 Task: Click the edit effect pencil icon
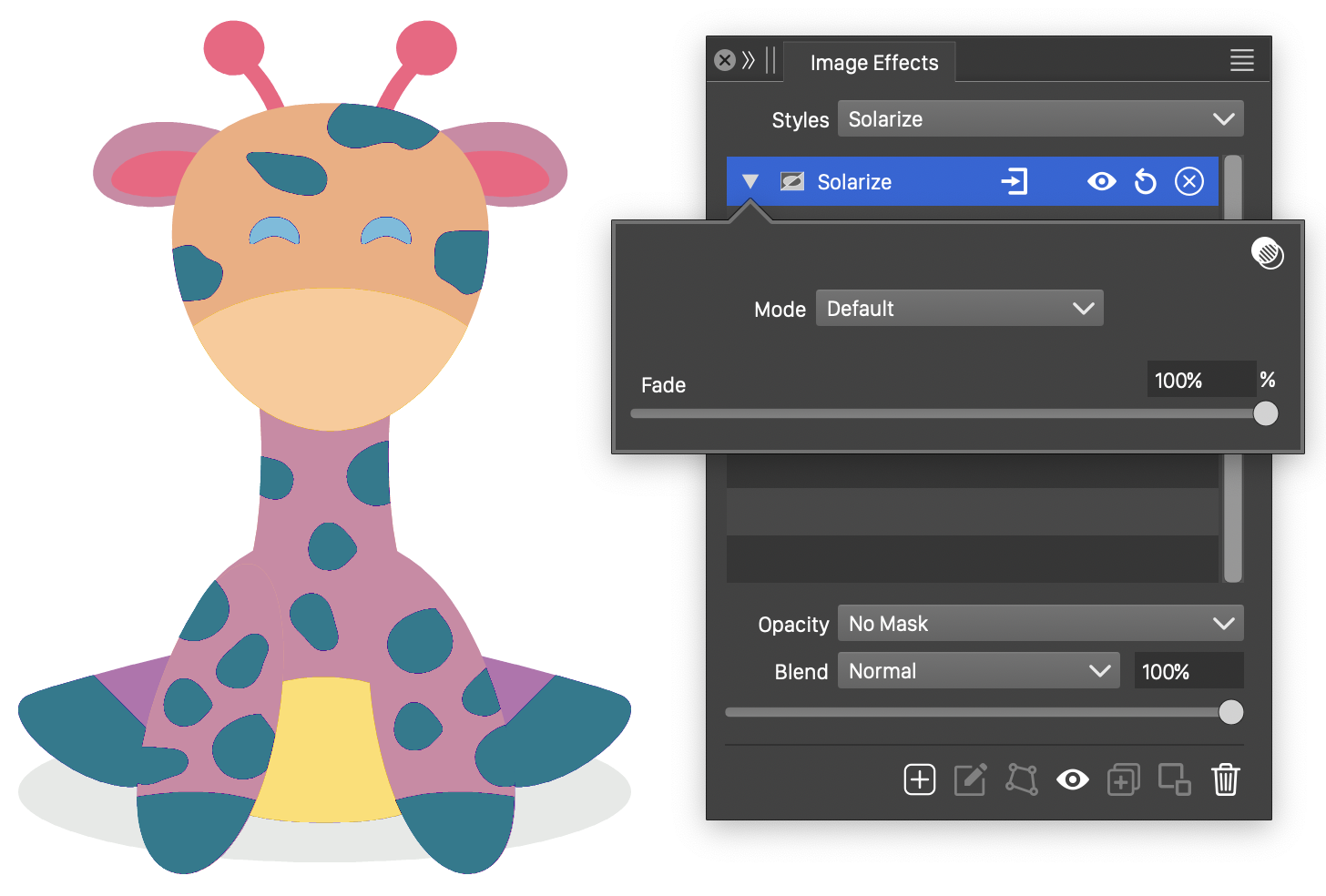point(970,779)
